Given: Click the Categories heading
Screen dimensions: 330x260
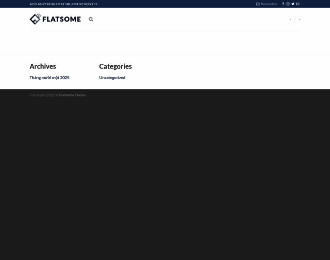Looking at the screenshot, I should click(x=115, y=66).
